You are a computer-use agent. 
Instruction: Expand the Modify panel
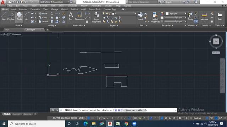(x=52, y=25)
